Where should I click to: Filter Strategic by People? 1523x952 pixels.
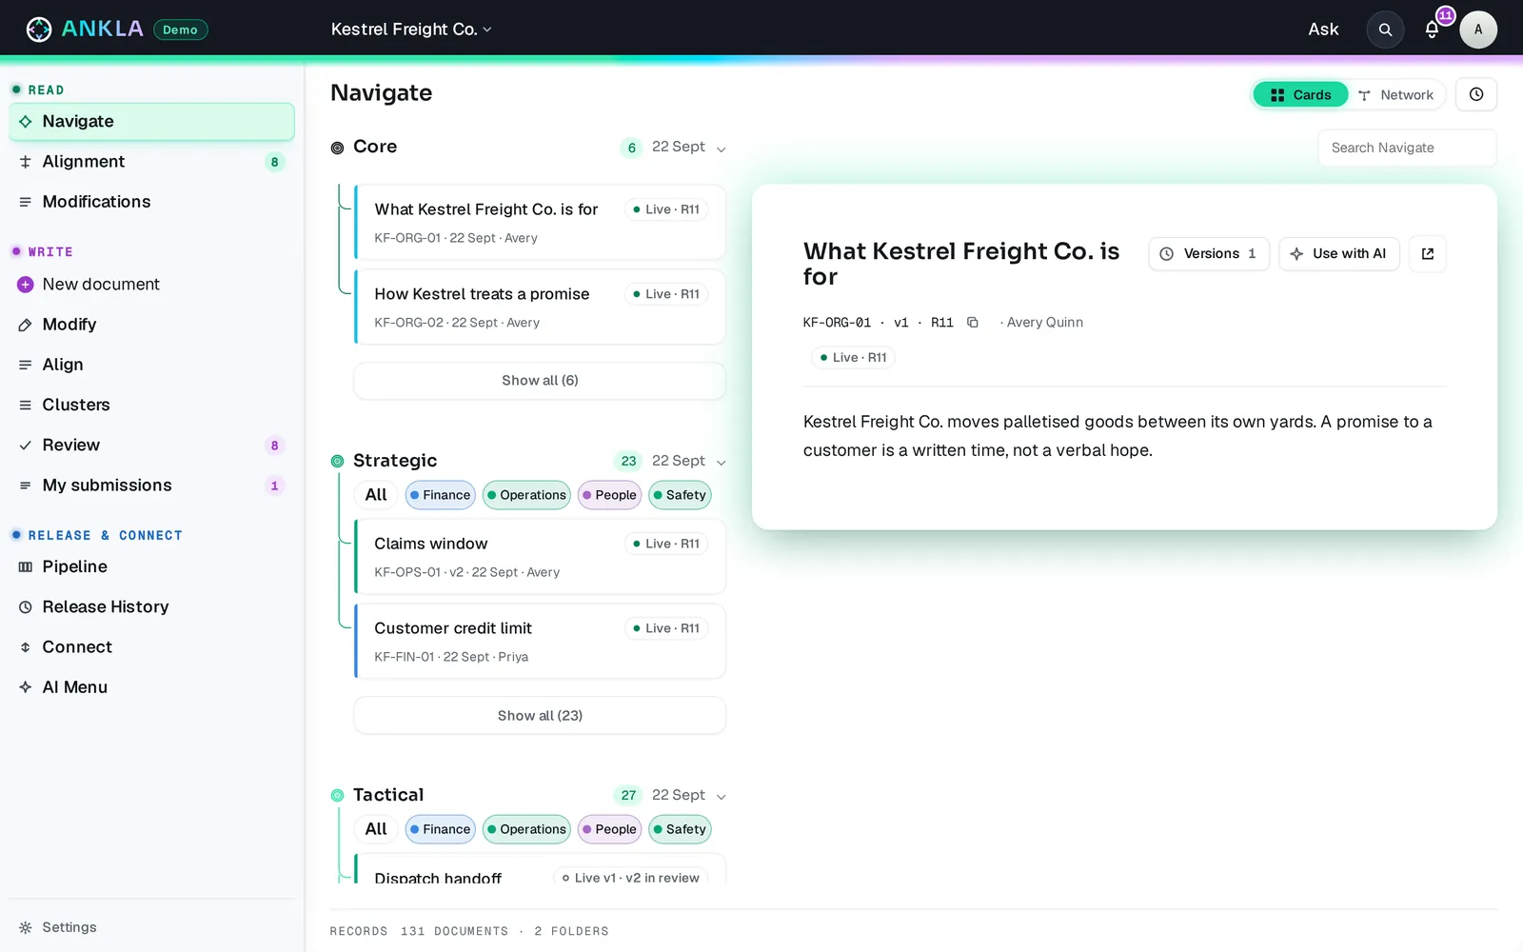coord(609,495)
